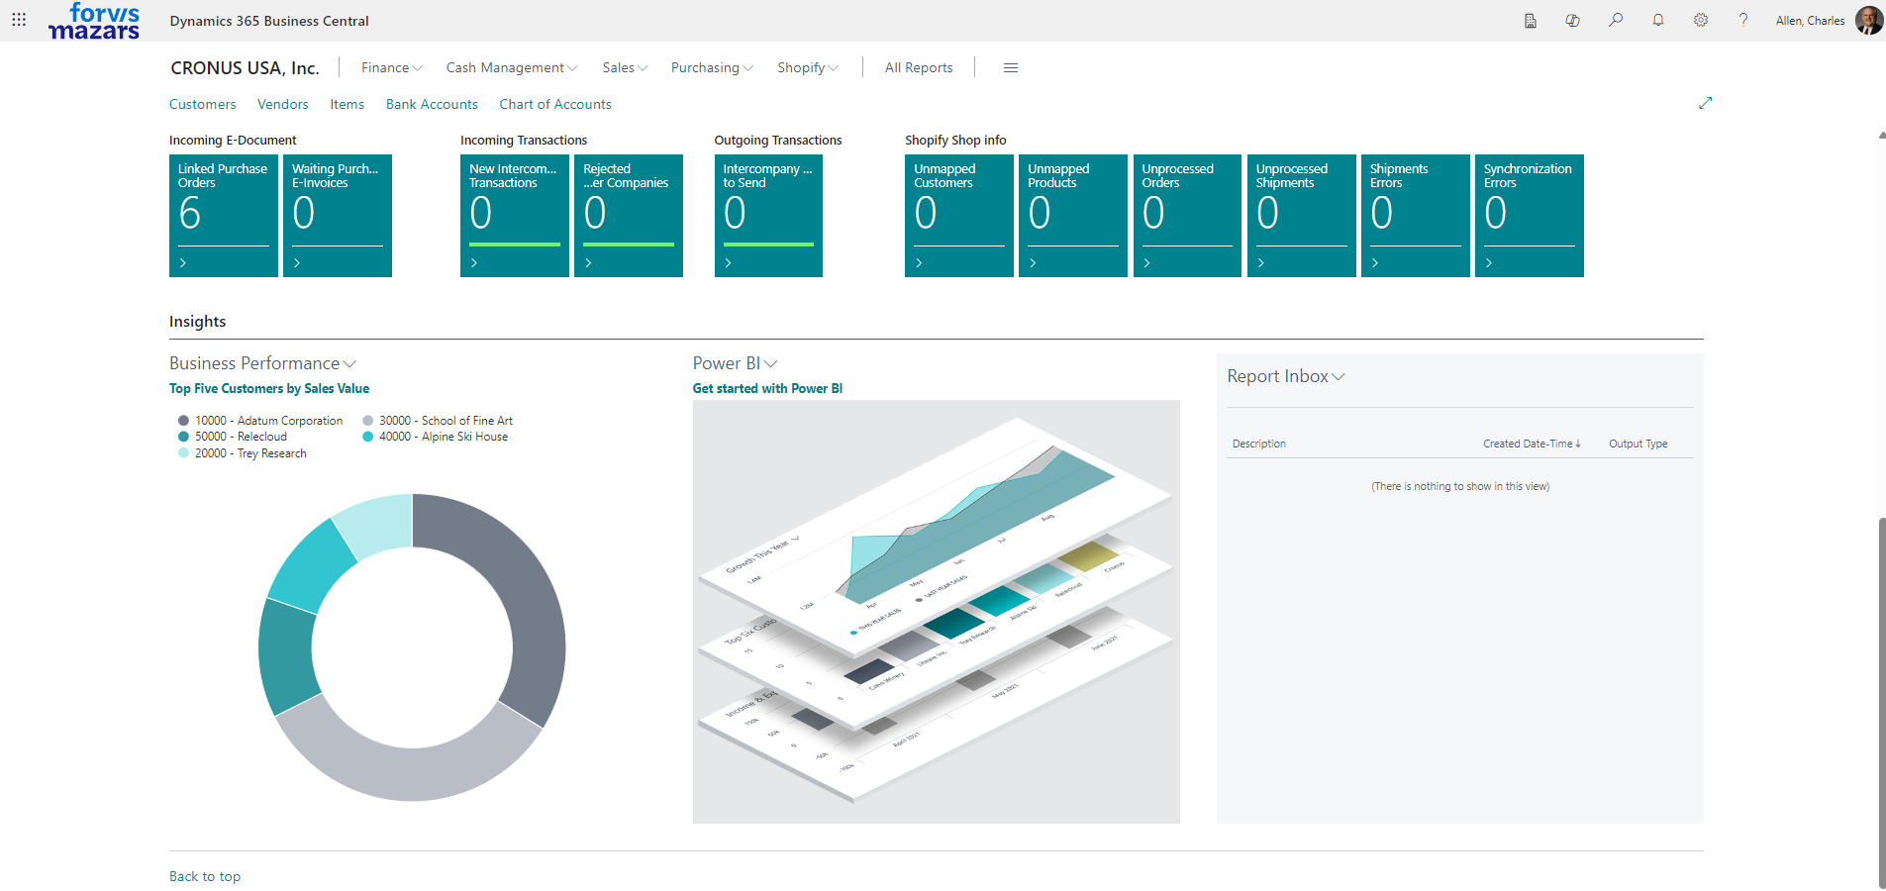The image size is (1886, 891).
Task: Open the Business Performance chevron menu
Action: (x=349, y=364)
